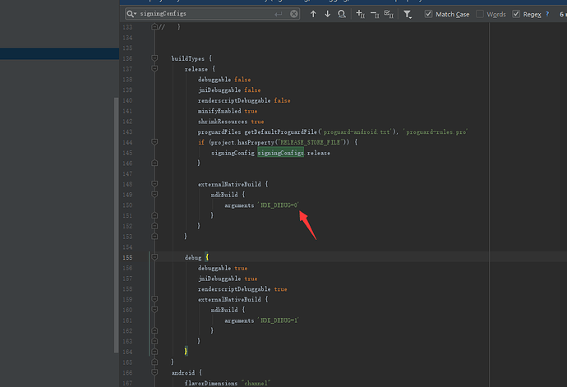Image resolution: width=567 pixels, height=387 pixels.
Task: Click inside the signingConfigs search field
Action: tap(205, 14)
